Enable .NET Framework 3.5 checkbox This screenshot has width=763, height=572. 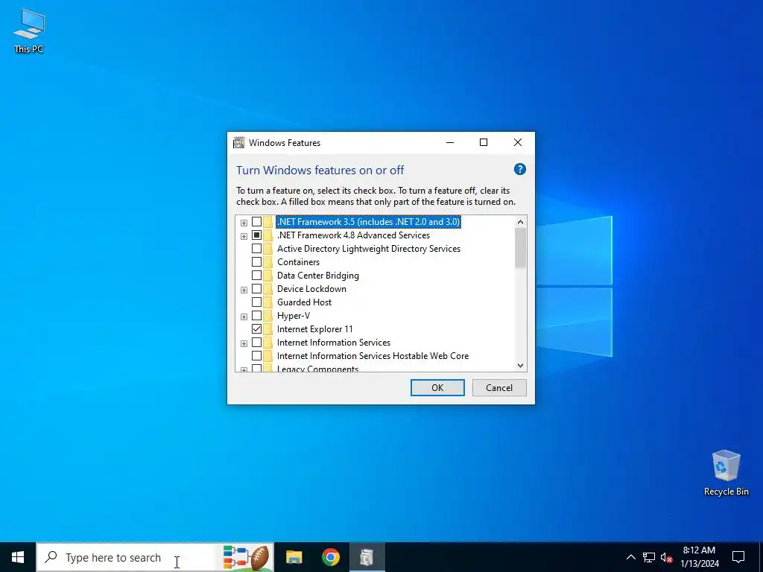coord(256,222)
